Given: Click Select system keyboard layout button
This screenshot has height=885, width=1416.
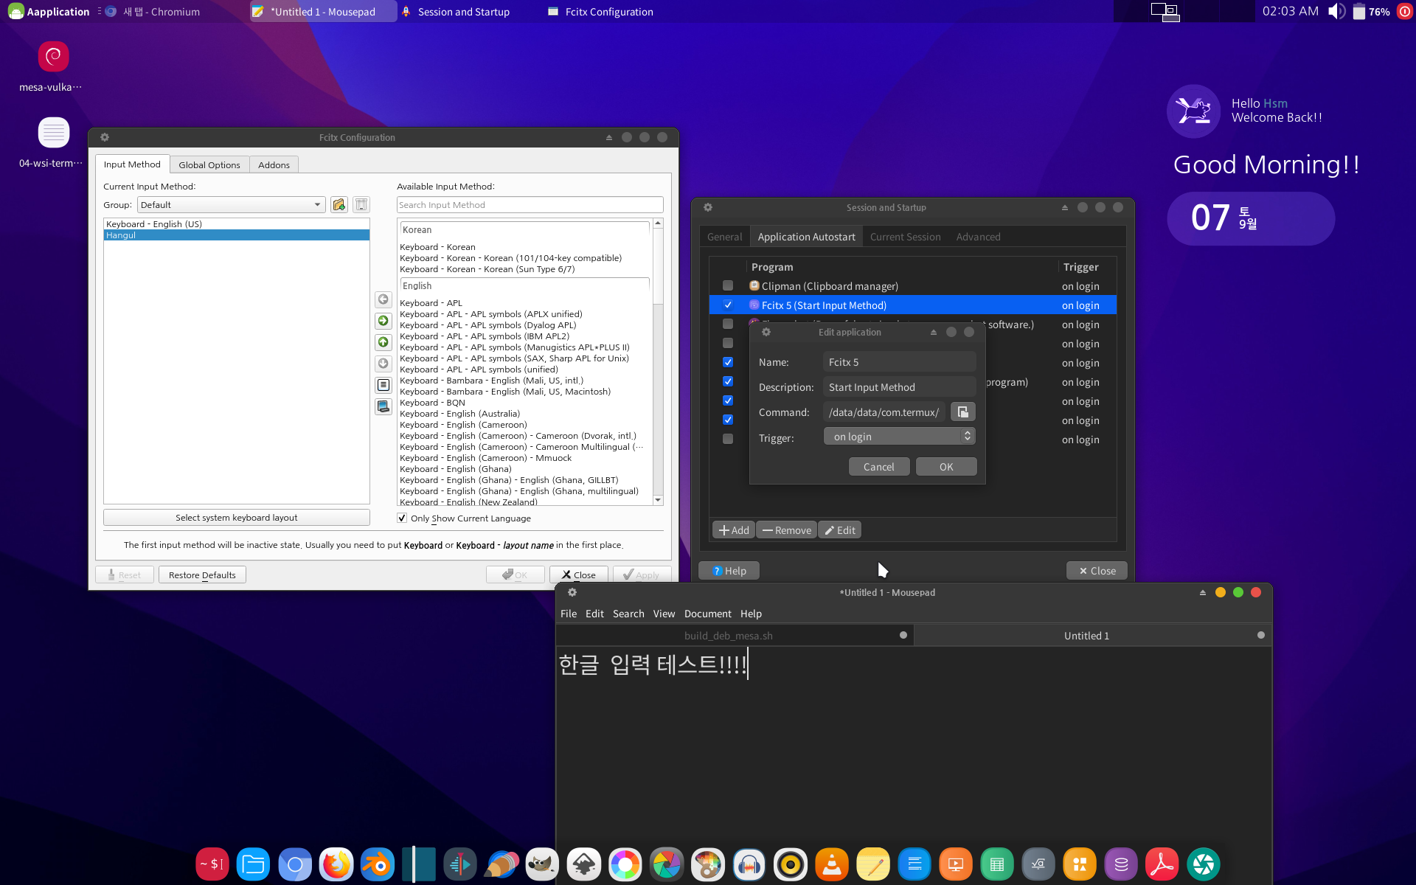Looking at the screenshot, I should [x=237, y=518].
